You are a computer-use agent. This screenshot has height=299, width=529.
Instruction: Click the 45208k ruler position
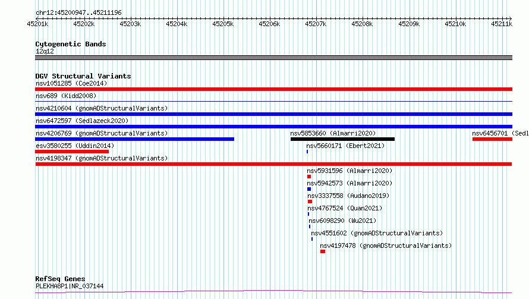click(363, 24)
